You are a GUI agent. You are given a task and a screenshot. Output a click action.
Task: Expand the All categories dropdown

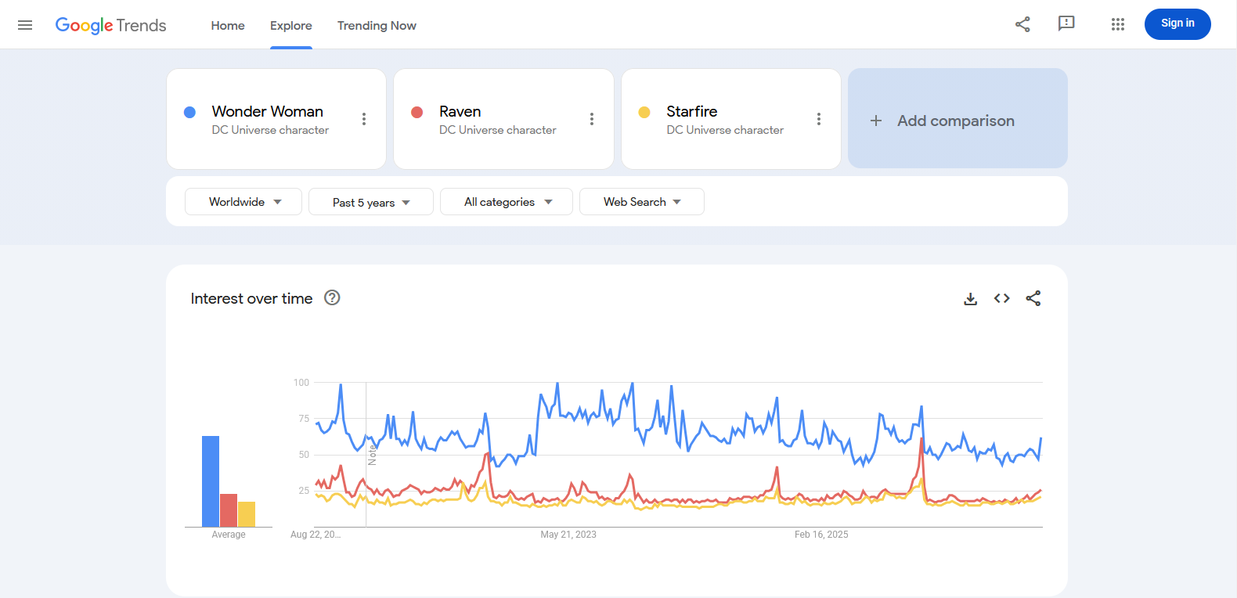[507, 201]
